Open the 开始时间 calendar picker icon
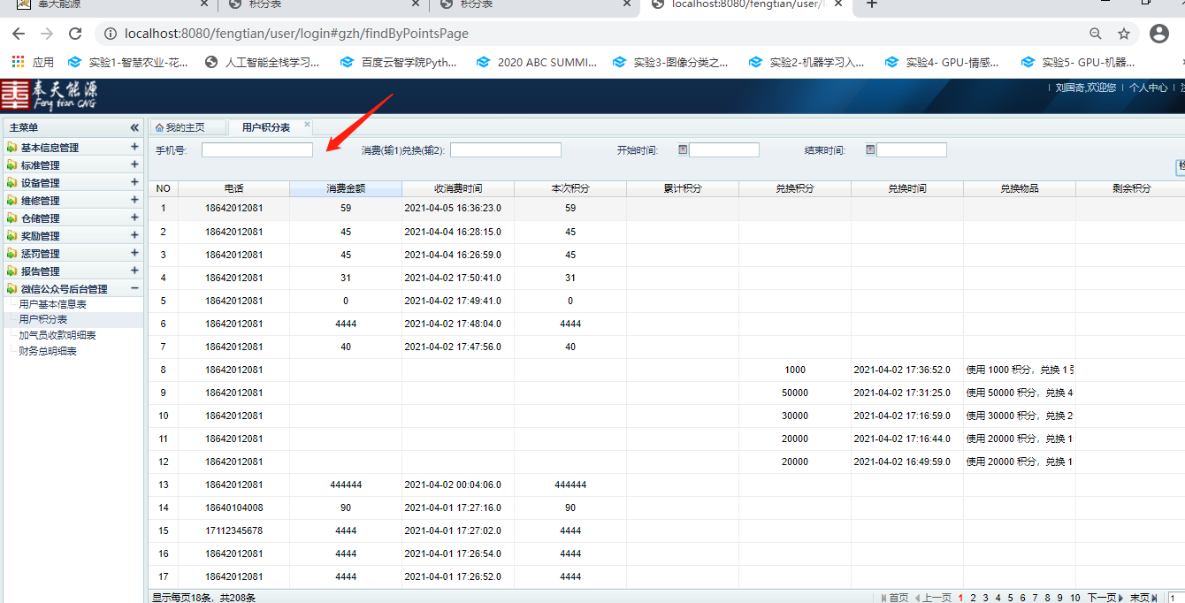Viewport: 1185px width, 603px height. coord(683,149)
